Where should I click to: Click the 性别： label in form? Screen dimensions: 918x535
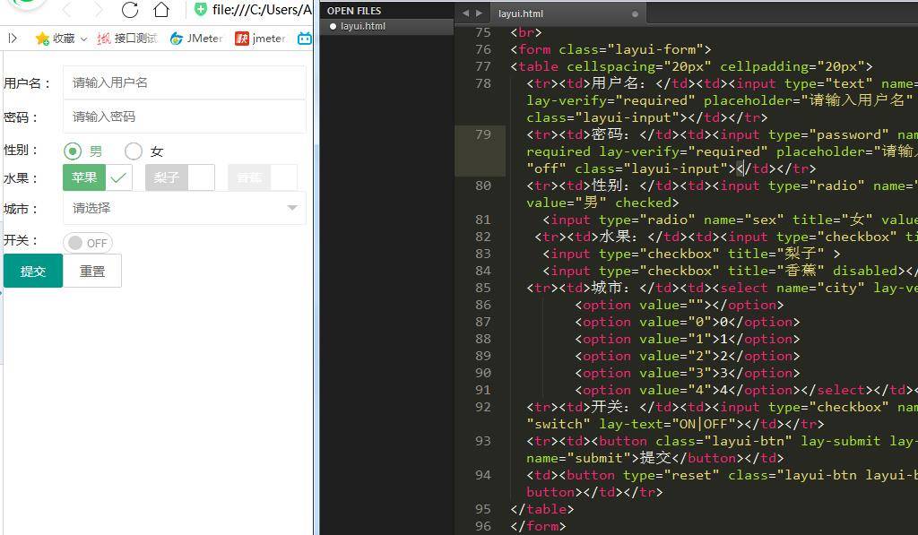[22, 150]
